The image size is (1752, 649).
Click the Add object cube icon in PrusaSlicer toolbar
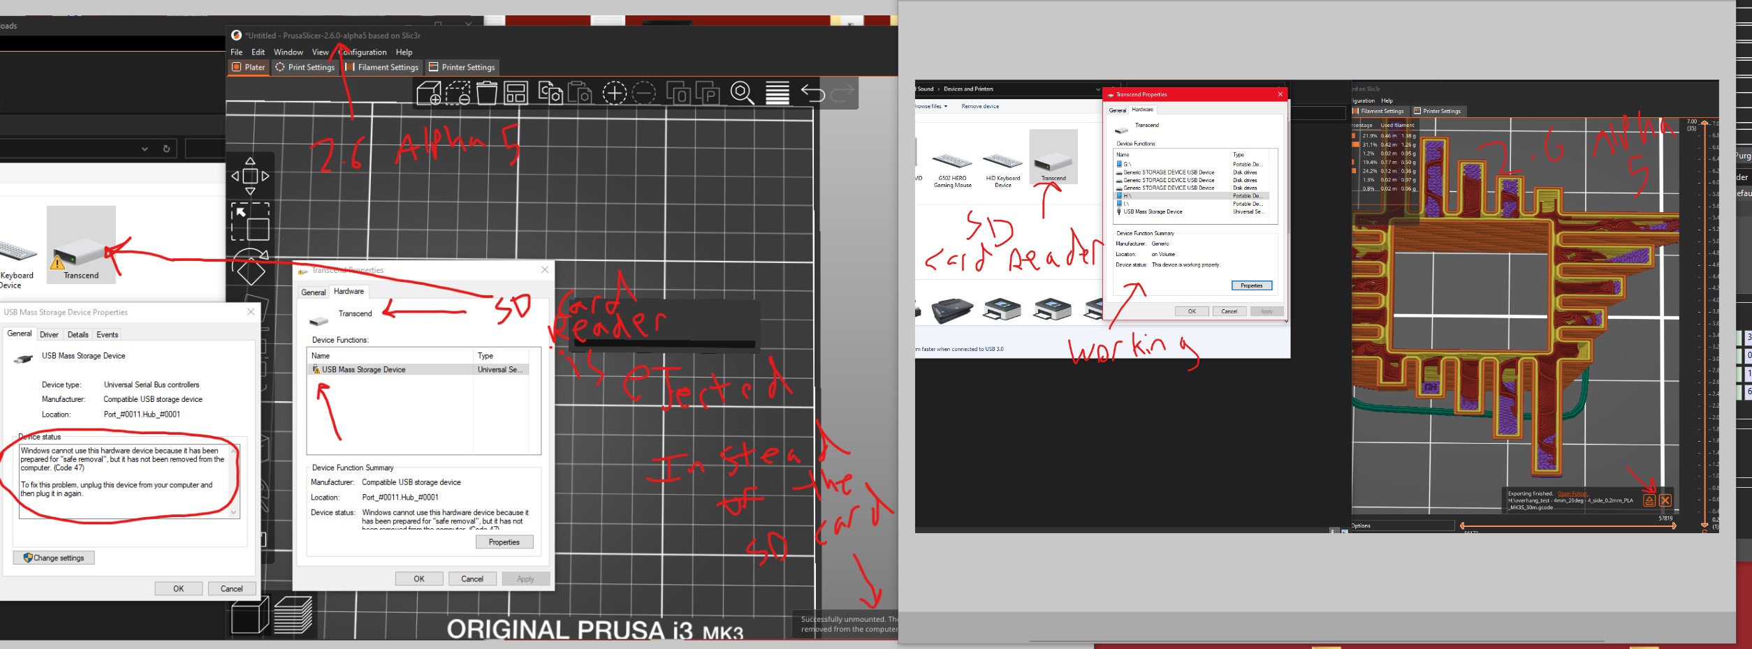pyautogui.click(x=428, y=93)
